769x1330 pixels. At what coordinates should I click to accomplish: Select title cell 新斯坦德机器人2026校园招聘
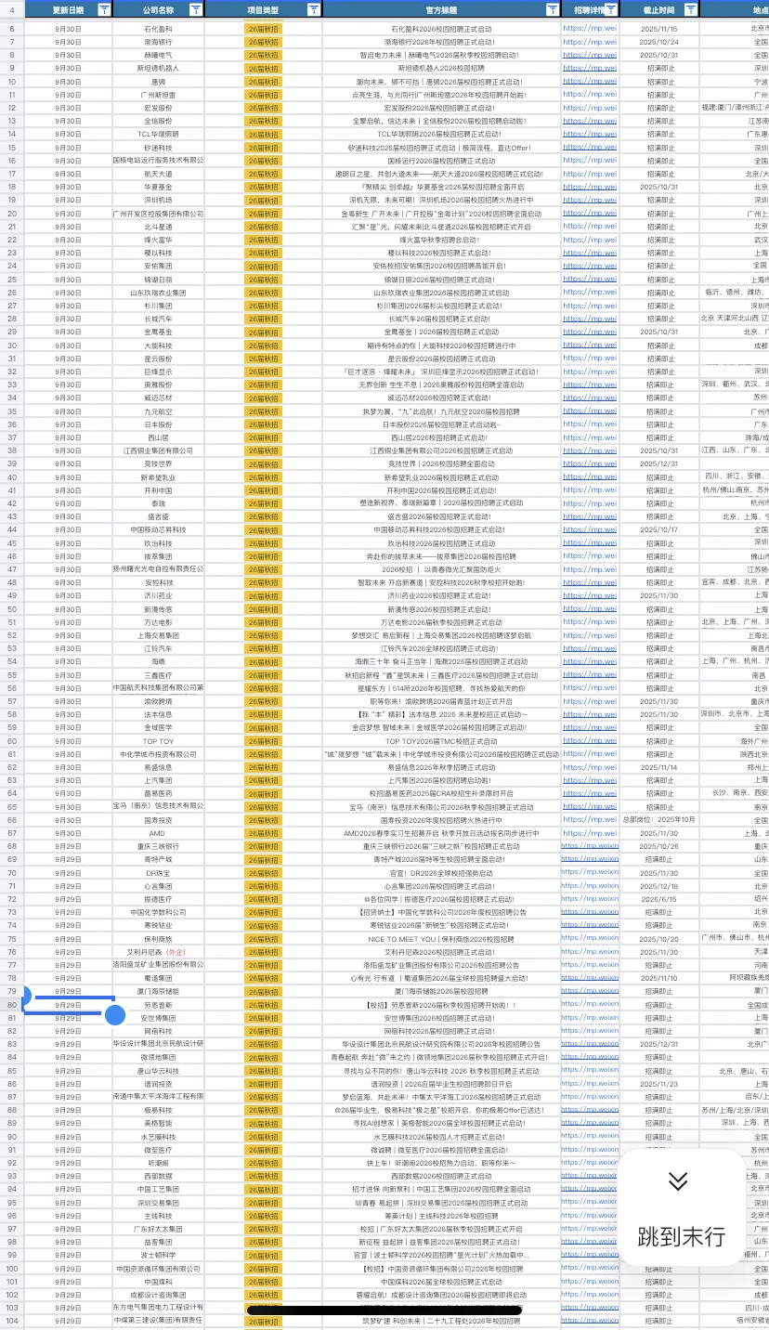pyautogui.click(x=441, y=69)
